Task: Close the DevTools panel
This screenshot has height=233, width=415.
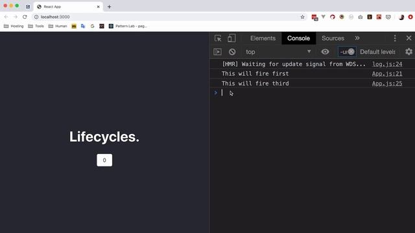Action: pos(409,38)
